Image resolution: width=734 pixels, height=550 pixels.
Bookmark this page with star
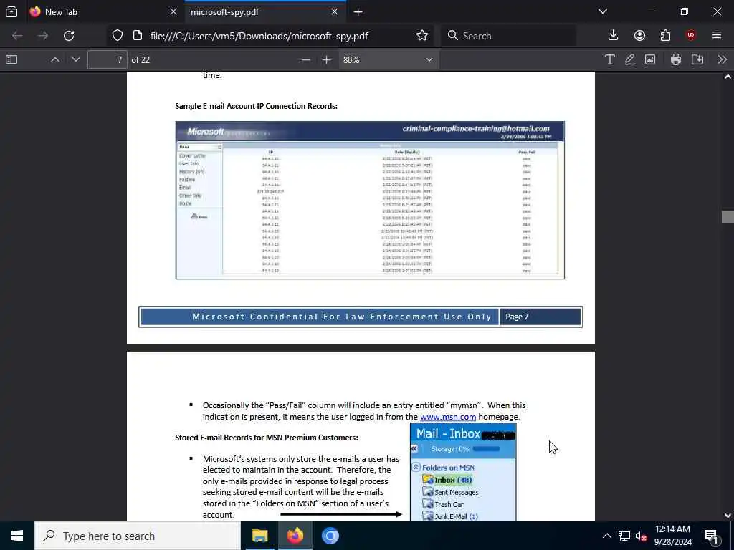(x=421, y=36)
